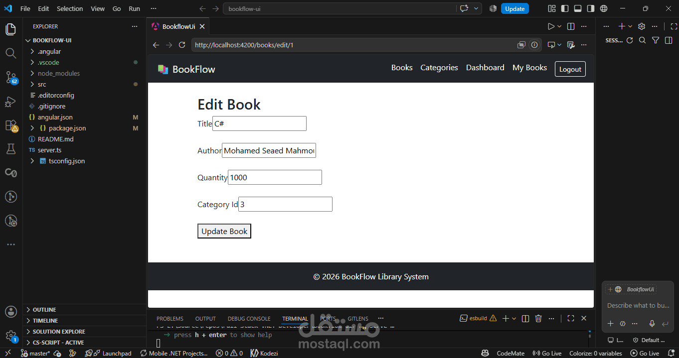Click master branch in status bar

click(36, 353)
